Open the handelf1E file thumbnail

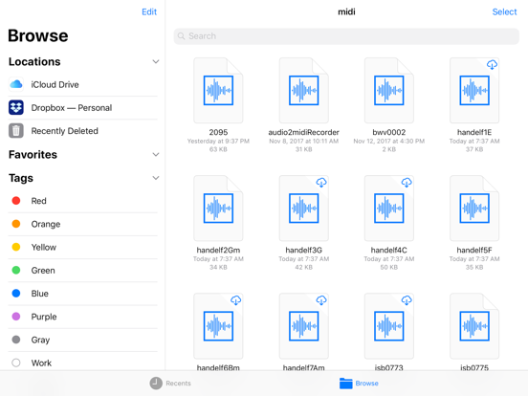pos(474,90)
